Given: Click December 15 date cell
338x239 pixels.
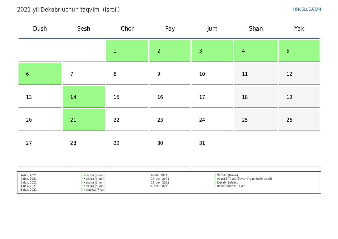Looking at the screenshot, I should click(x=127, y=97).
